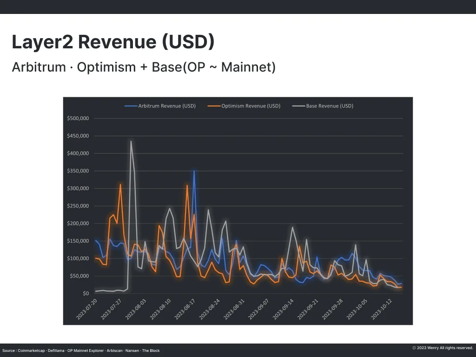Click the 2023-07-20 x-axis date label

(86, 309)
